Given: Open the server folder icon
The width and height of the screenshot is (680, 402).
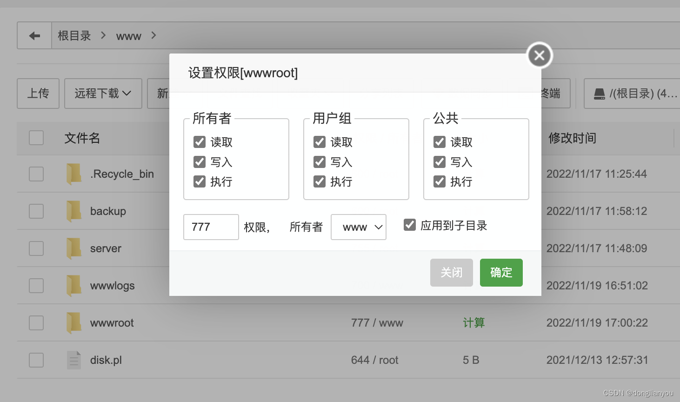Looking at the screenshot, I should (x=74, y=248).
